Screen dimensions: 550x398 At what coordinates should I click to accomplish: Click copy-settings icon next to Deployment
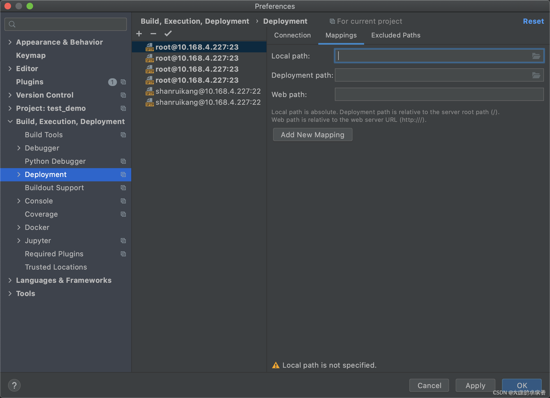point(123,174)
